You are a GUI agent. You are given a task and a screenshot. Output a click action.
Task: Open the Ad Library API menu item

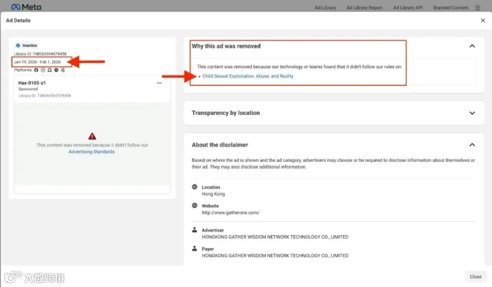pyautogui.click(x=408, y=8)
